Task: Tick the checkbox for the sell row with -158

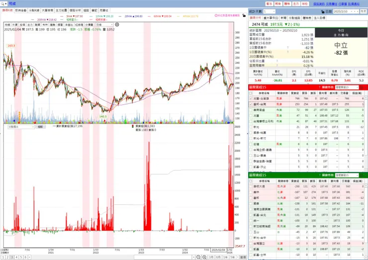Action: click(251, 203)
